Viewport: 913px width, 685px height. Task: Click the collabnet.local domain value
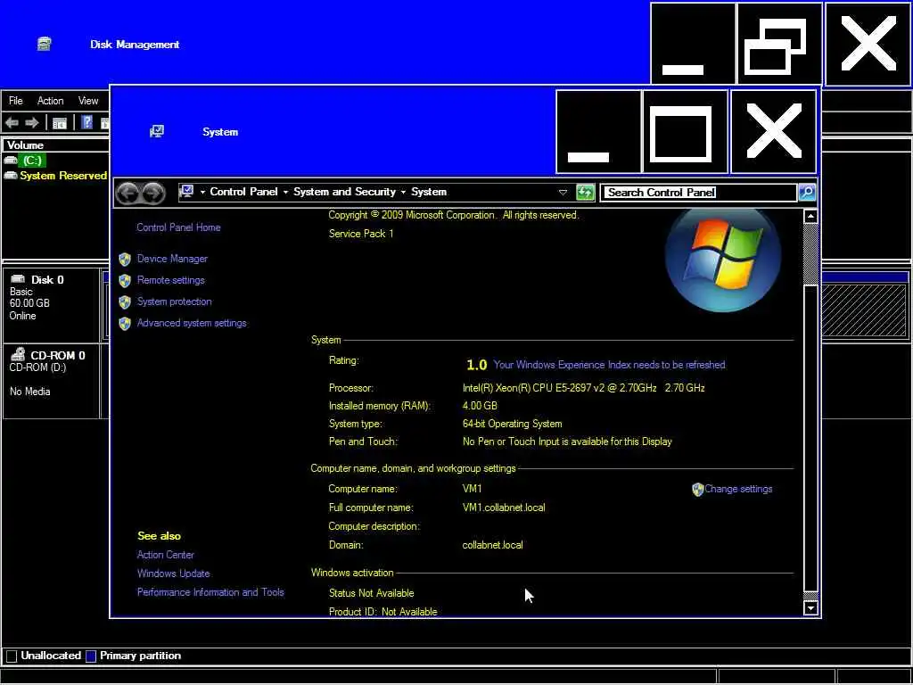point(492,545)
